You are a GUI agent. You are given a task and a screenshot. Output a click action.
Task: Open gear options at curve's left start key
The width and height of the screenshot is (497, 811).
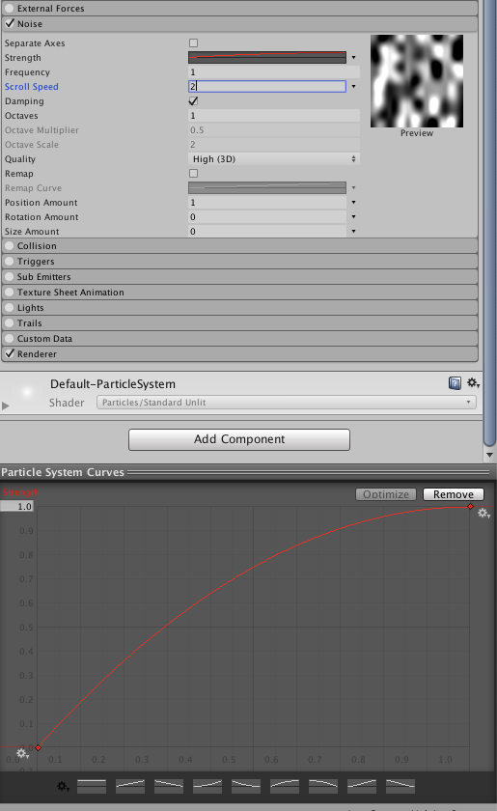(x=22, y=754)
